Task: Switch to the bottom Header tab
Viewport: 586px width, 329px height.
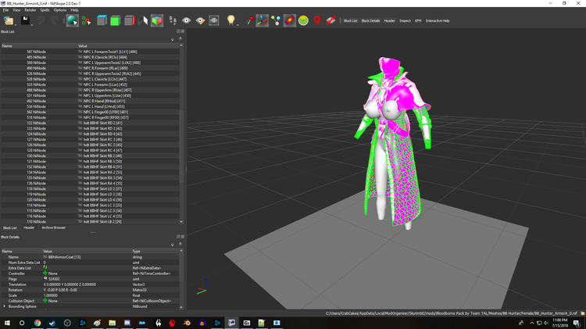Action: (x=29, y=227)
